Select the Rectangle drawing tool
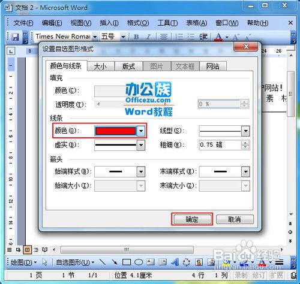 [127, 262]
